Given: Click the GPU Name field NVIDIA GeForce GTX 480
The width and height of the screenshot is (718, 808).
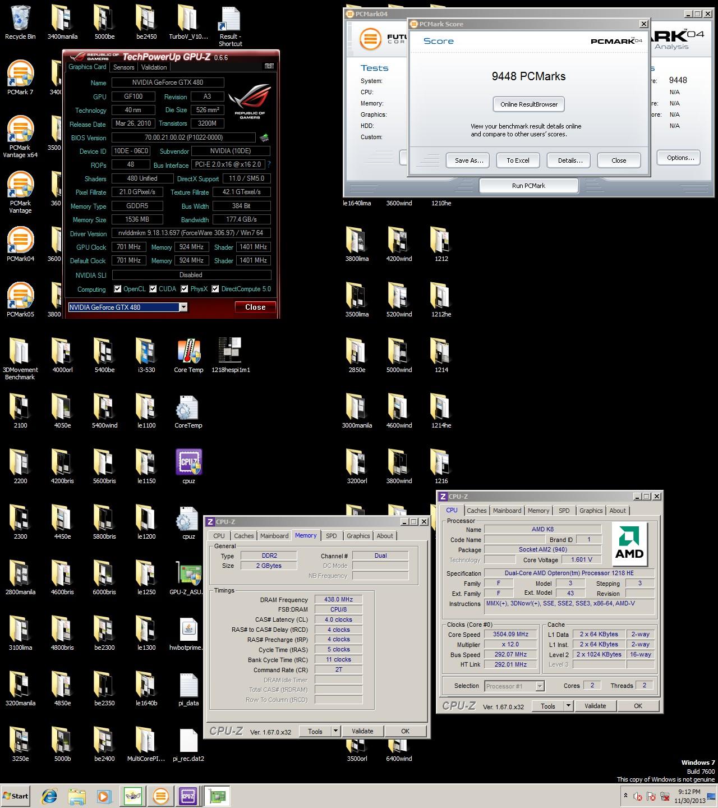Looking at the screenshot, I should click(x=168, y=82).
